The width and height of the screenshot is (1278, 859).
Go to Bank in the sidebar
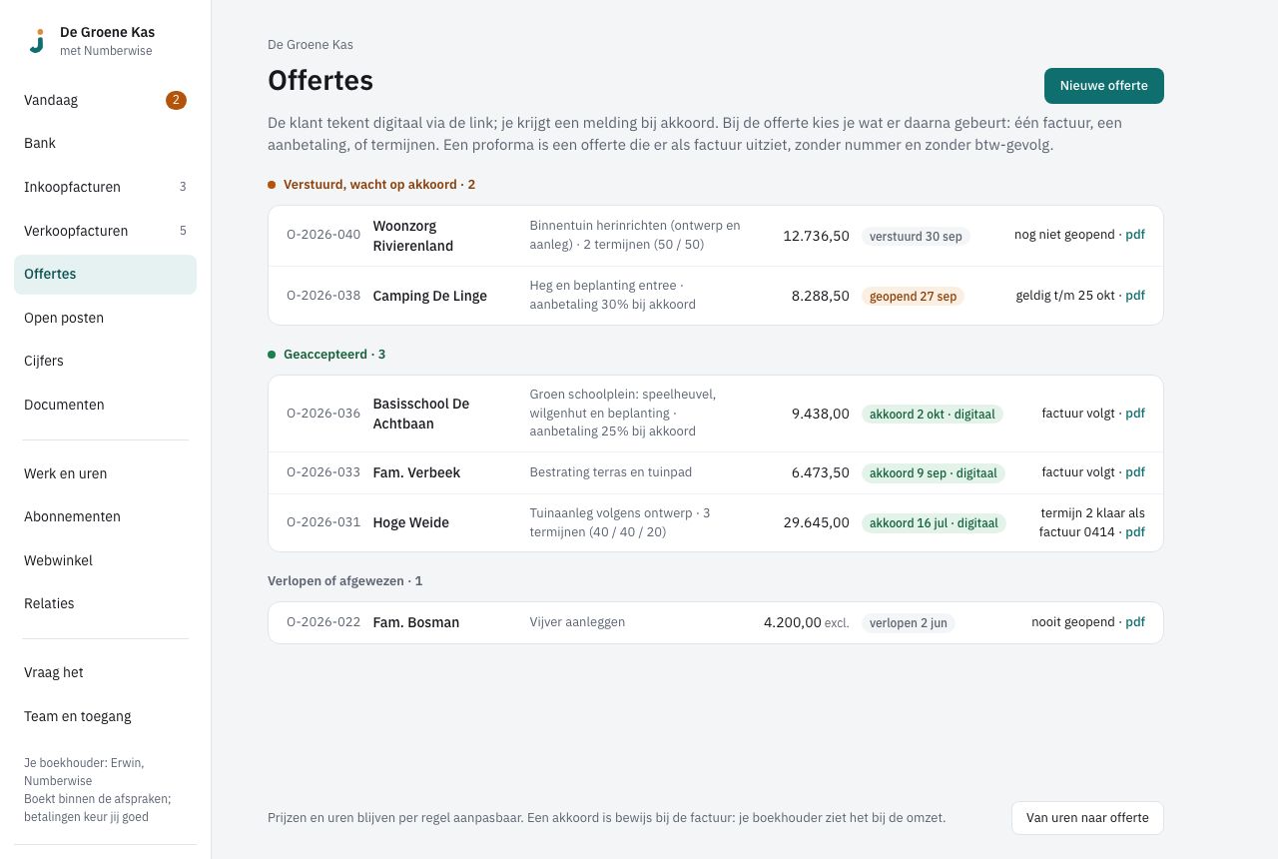(105, 143)
